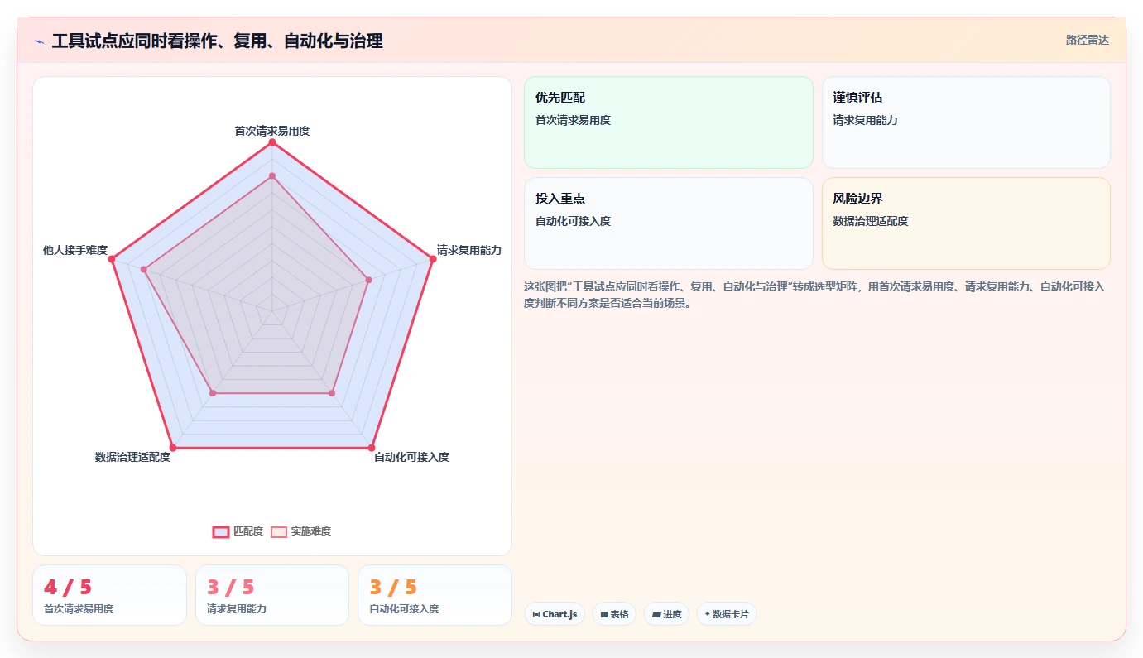Click 首次请求易用度 text in 优先匹配 card
Image resolution: width=1143 pixels, height=658 pixels.
click(x=573, y=120)
